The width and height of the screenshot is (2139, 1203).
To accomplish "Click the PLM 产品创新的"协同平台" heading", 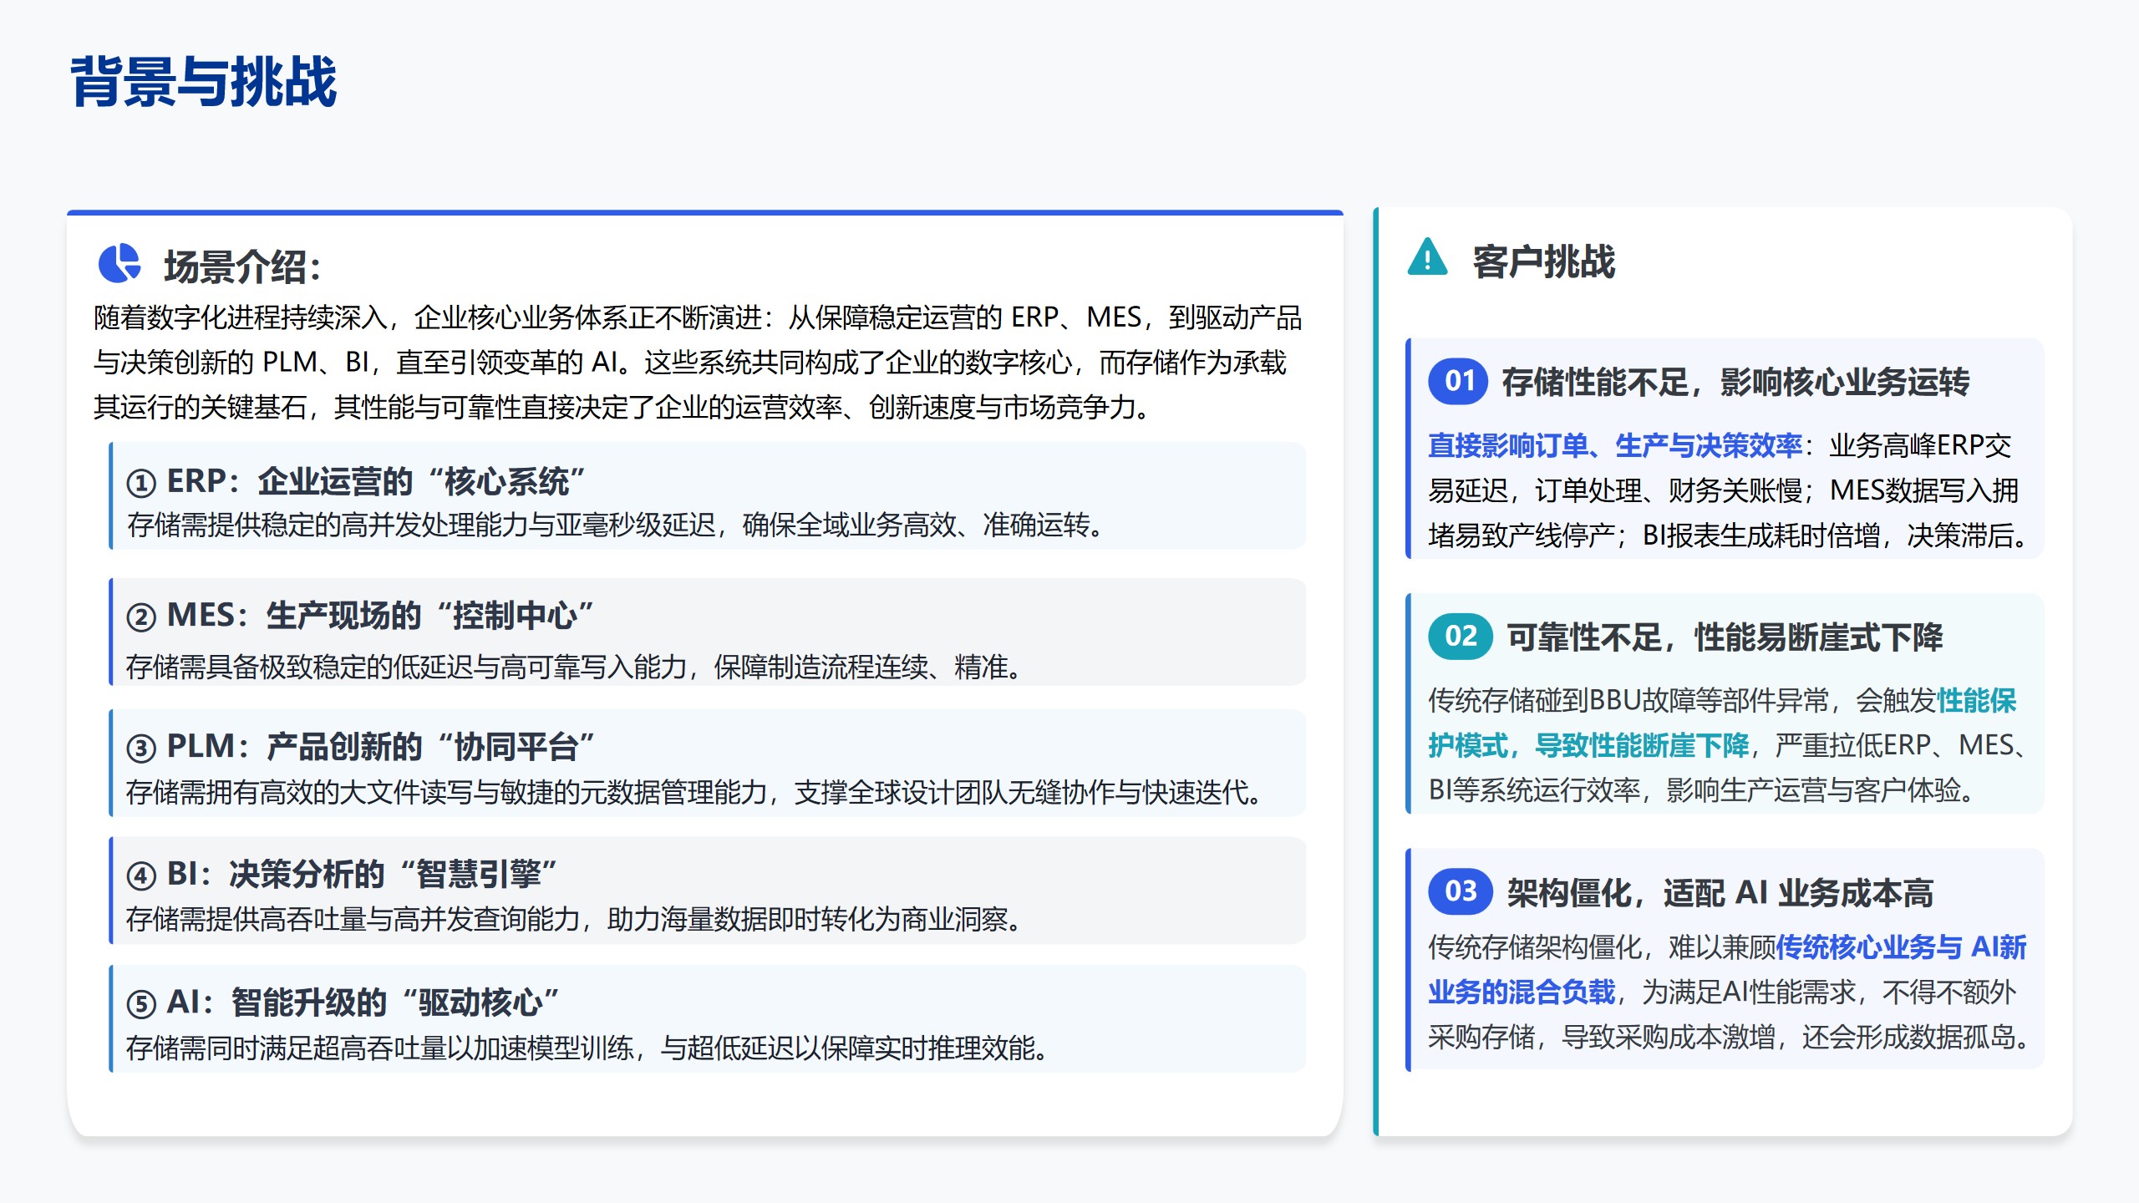I will click(360, 746).
